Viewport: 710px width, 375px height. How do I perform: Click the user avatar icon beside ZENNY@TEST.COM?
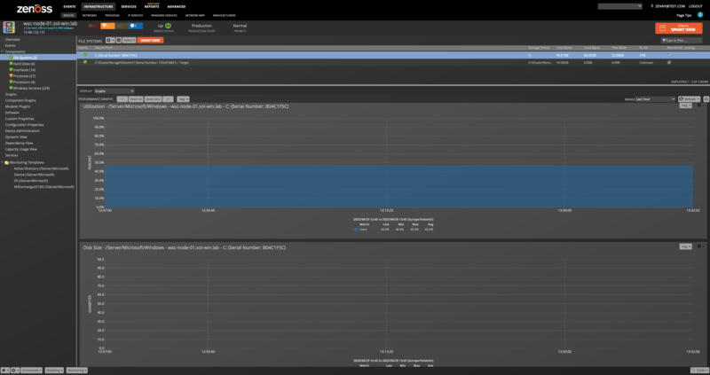coord(652,6)
